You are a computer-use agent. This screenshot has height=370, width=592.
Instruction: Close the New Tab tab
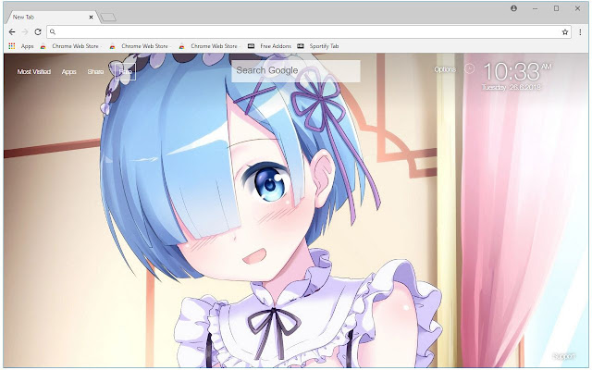pos(91,17)
